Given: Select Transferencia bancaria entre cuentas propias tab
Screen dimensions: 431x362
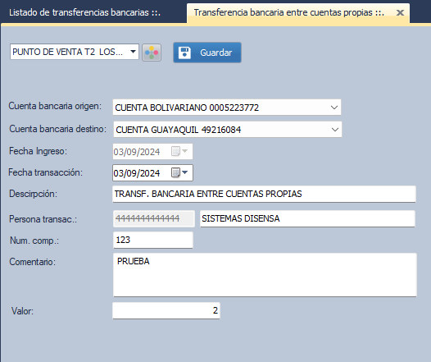Looking at the screenshot, I should click(289, 12).
